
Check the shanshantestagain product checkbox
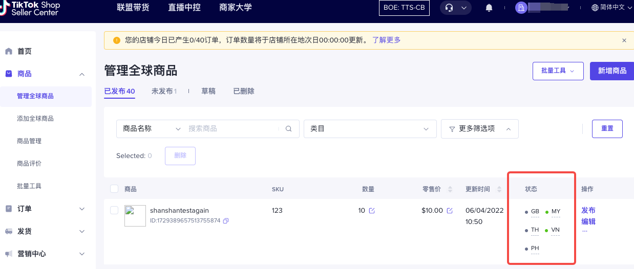[x=114, y=210]
